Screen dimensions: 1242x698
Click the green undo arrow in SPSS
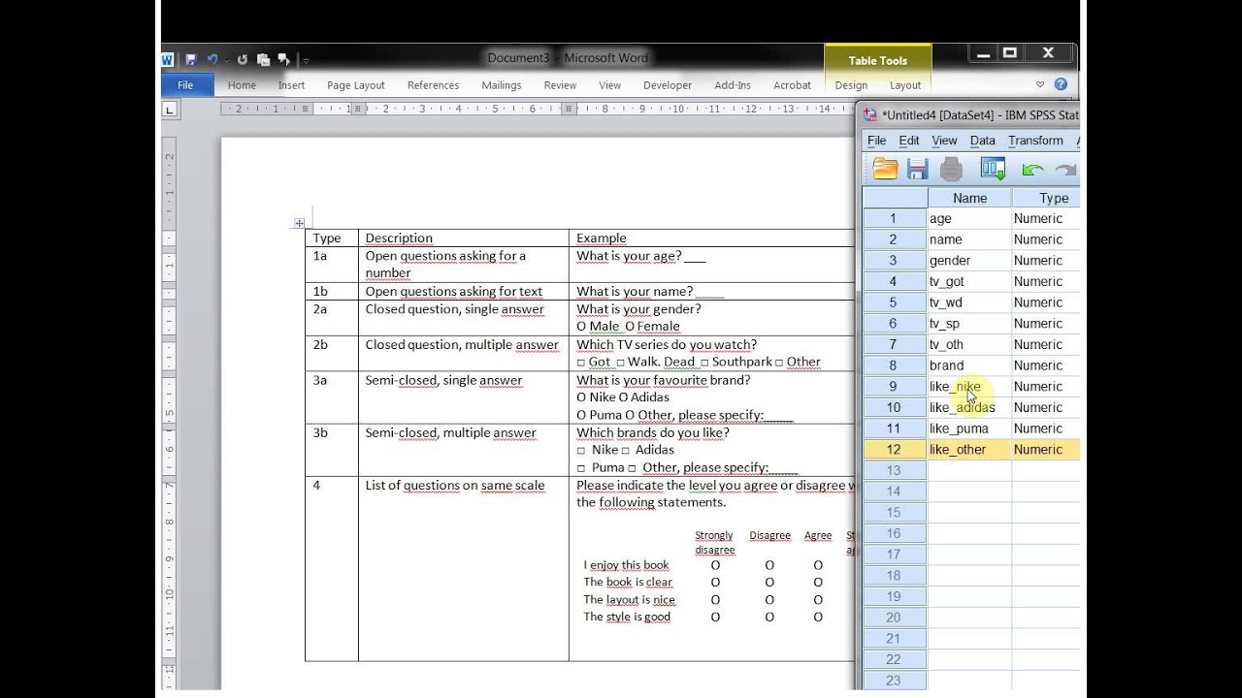pos(1032,170)
